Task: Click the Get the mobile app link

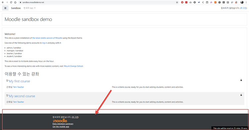Action: click(61, 127)
